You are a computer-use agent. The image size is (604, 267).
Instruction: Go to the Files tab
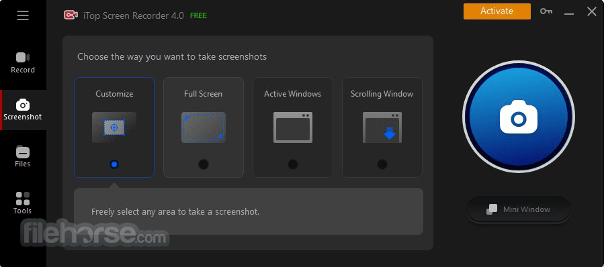point(23,157)
